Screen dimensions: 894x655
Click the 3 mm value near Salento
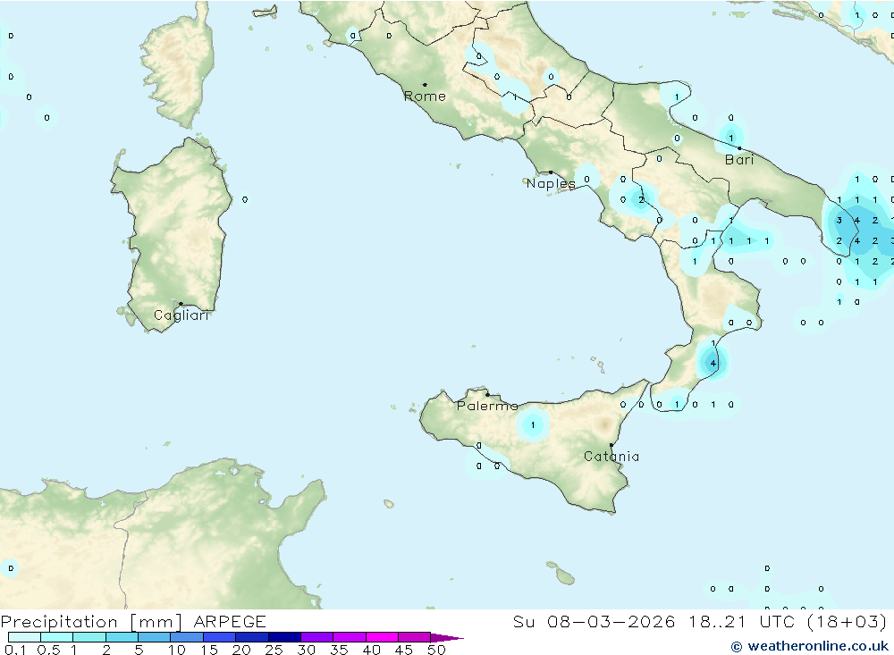click(839, 220)
